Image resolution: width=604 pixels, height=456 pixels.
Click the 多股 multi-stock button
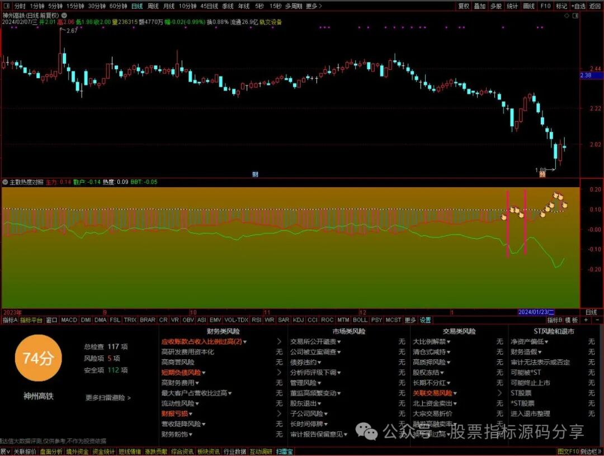tap(496, 6)
